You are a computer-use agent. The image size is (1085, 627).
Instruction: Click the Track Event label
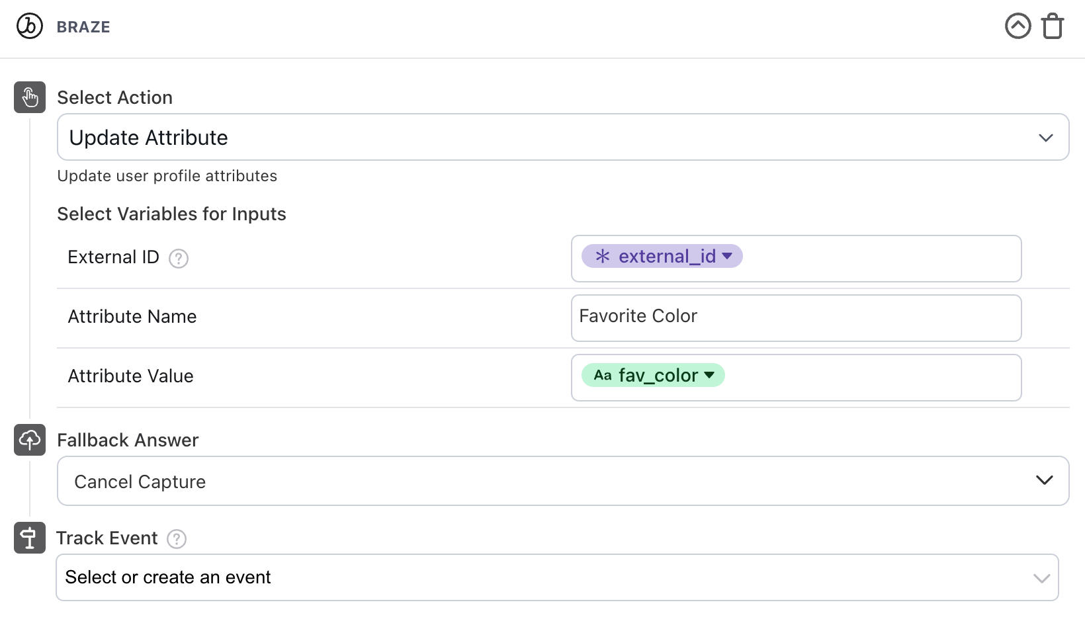tap(107, 538)
